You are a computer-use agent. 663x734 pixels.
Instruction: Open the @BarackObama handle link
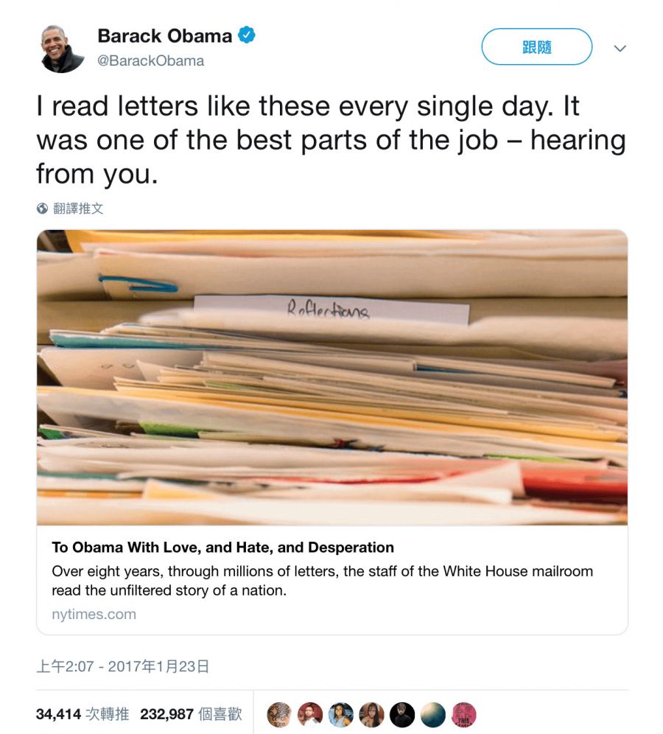point(151,61)
